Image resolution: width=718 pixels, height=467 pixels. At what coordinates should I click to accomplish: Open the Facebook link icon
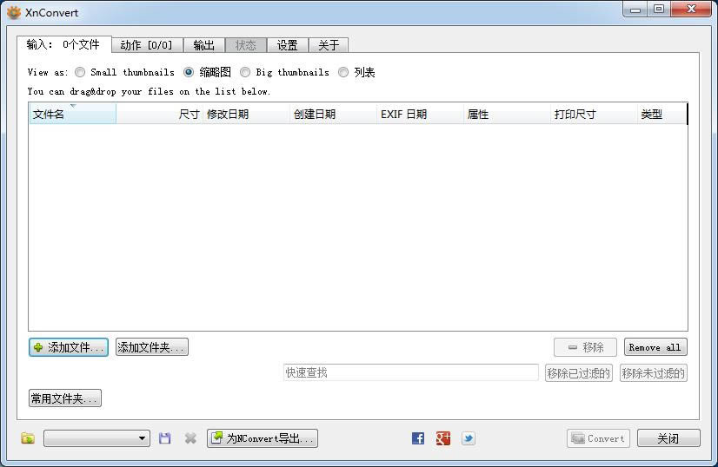(417, 438)
